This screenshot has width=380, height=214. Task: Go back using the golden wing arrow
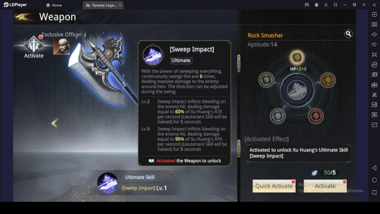point(24,17)
